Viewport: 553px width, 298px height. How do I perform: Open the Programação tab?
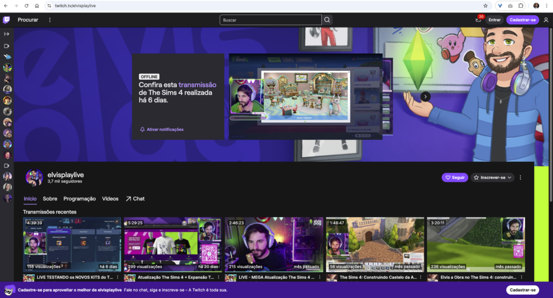pyautogui.click(x=79, y=199)
